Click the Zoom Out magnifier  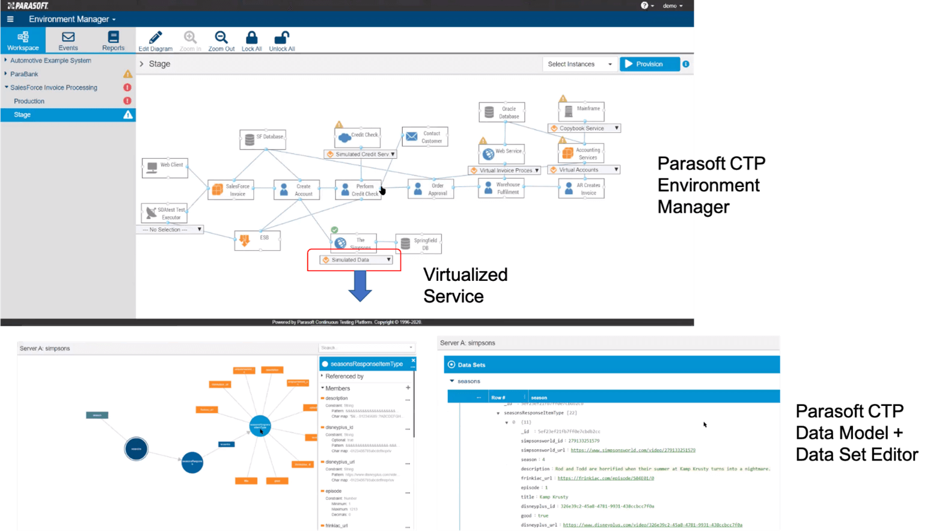[221, 41]
